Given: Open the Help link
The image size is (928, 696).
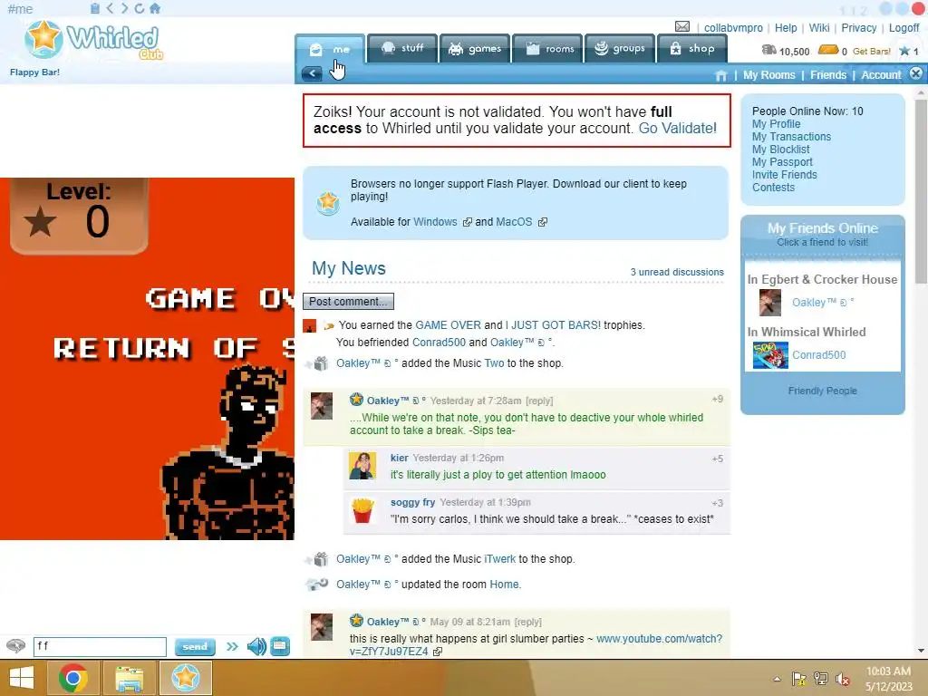Looking at the screenshot, I should coord(786,28).
